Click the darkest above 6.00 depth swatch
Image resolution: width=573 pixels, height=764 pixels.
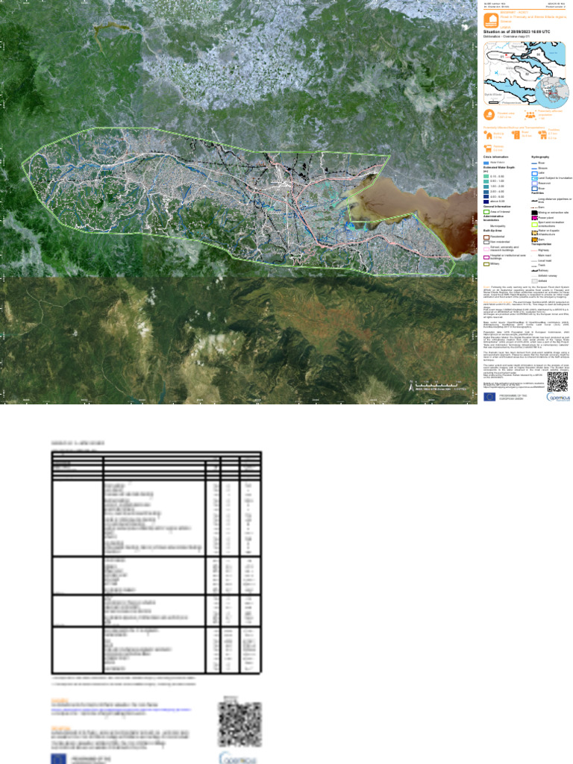point(486,201)
